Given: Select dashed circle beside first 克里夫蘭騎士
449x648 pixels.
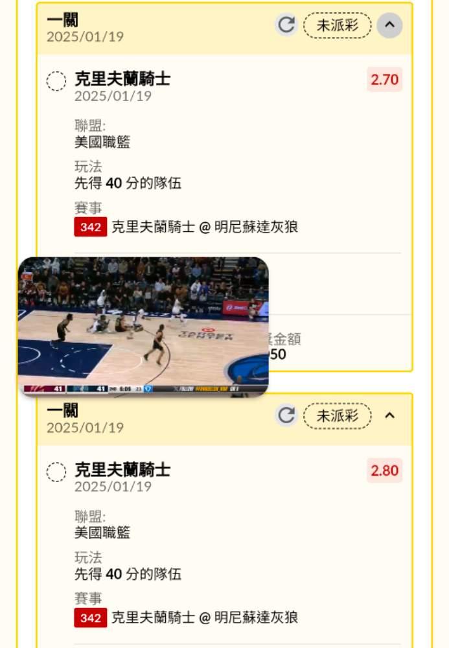Looking at the screenshot, I should (x=56, y=81).
